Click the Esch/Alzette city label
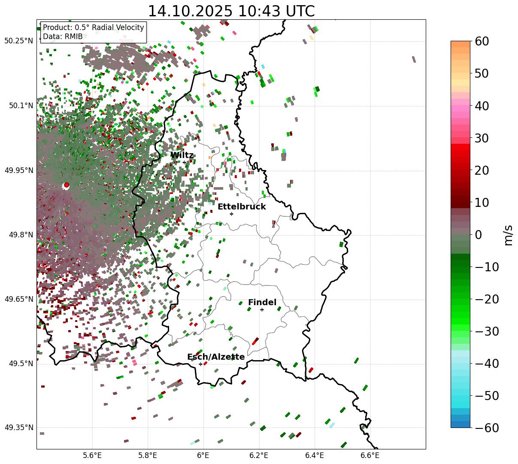 [x=216, y=357]
